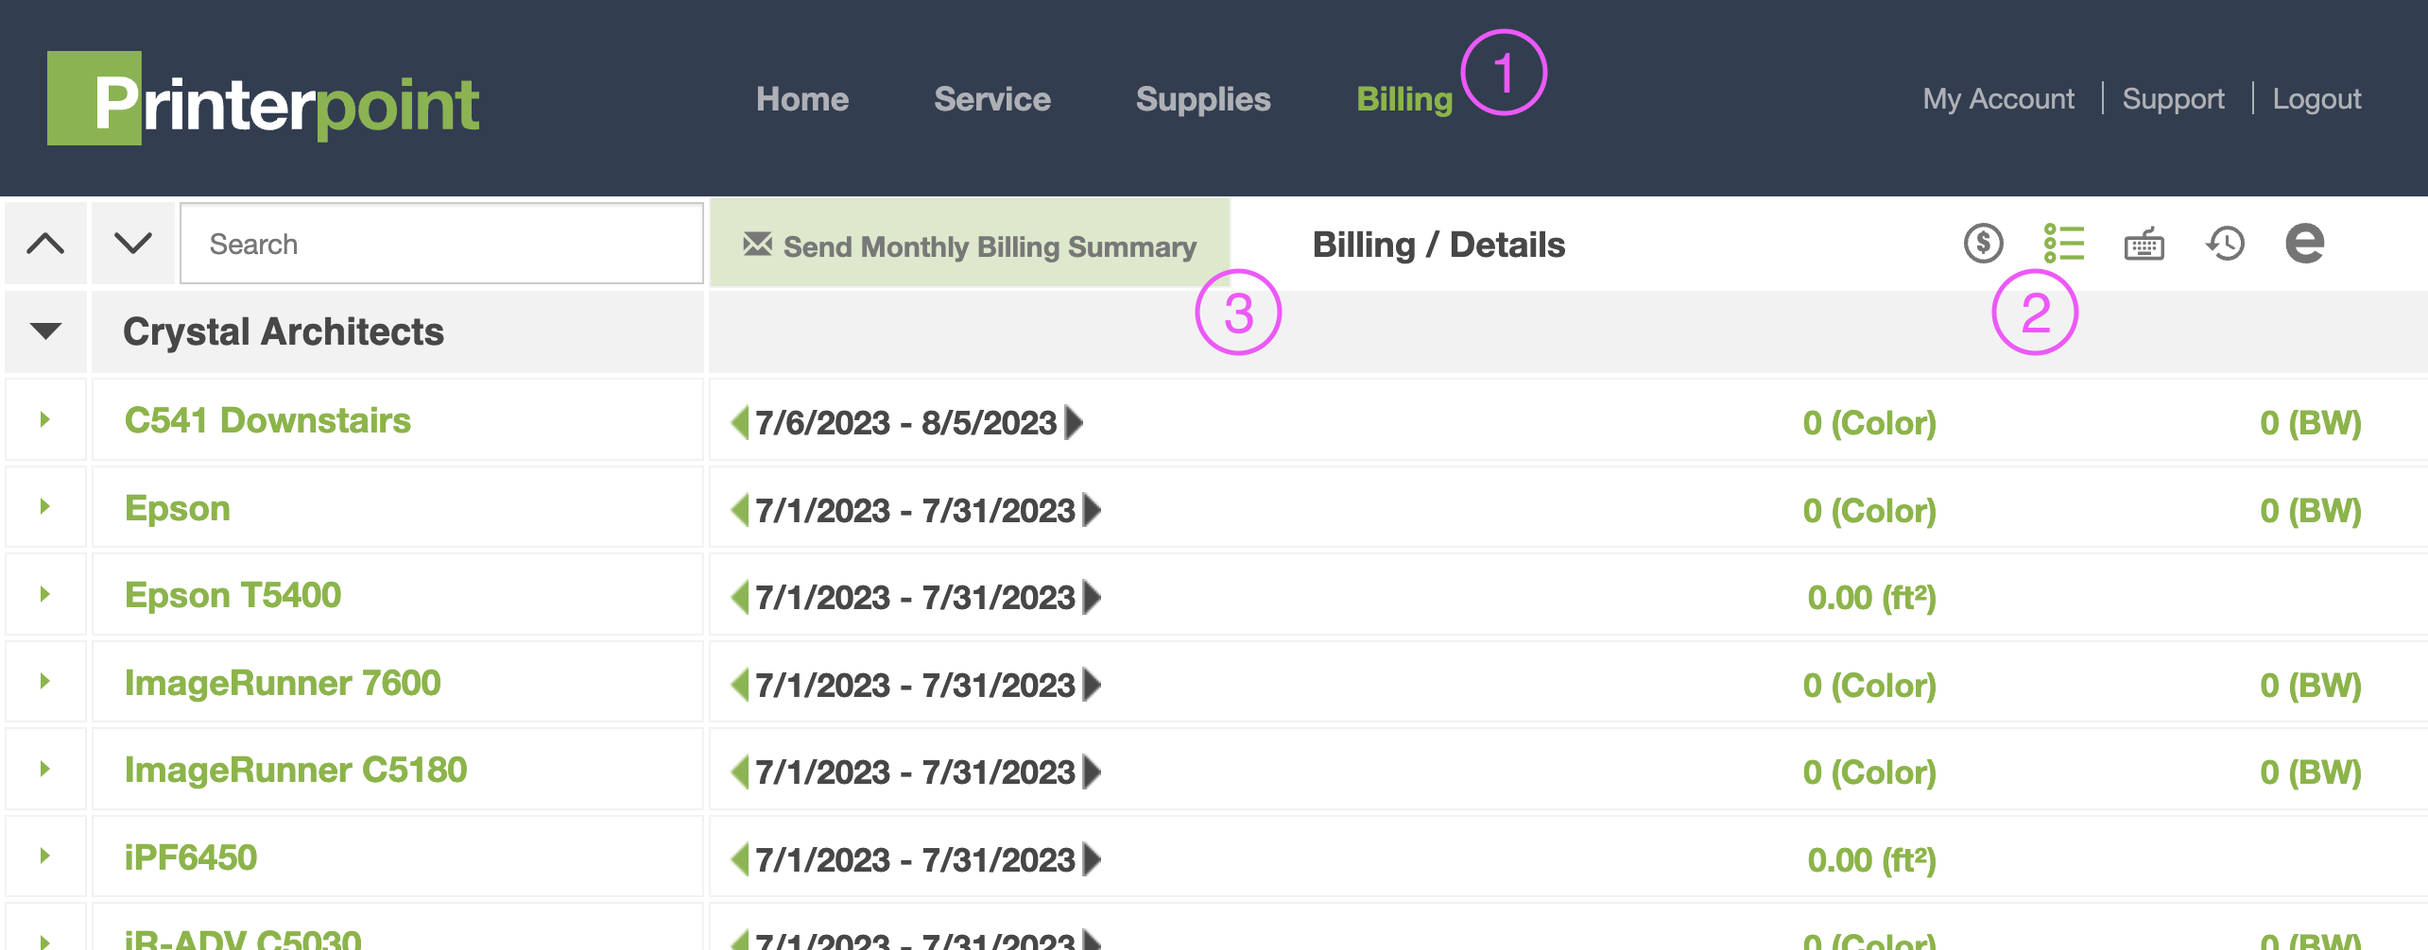Expand the ImageRunner 7600 row
The image size is (2428, 950).
click(43, 682)
